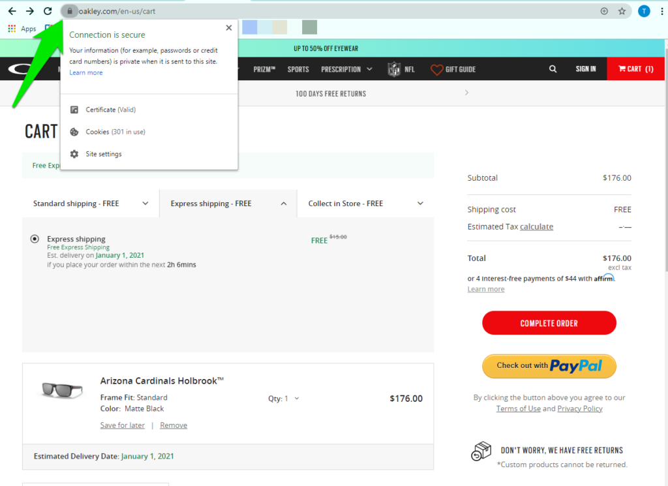This screenshot has height=486, width=668.
Task: Open Chrome three-dot menu
Action: click(x=662, y=11)
